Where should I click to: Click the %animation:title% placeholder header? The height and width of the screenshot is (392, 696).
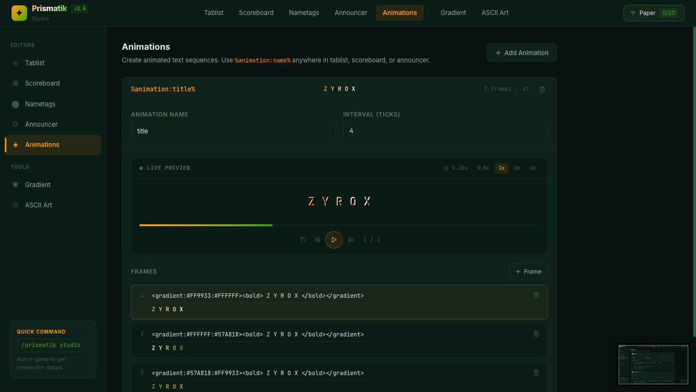[x=163, y=89]
